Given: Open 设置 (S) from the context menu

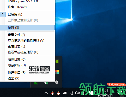Looking at the screenshot, I should 27,28.
